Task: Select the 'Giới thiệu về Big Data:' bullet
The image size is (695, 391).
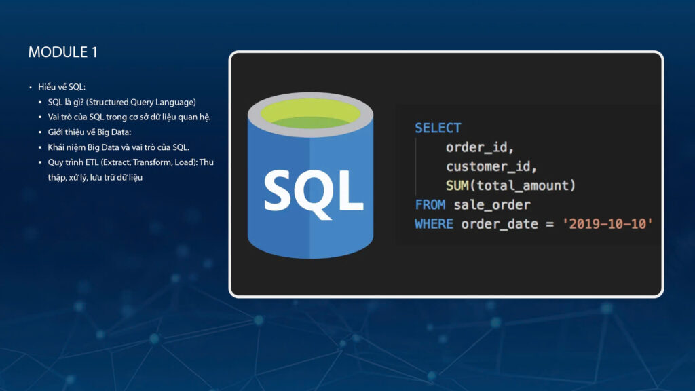Action: click(89, 132)
